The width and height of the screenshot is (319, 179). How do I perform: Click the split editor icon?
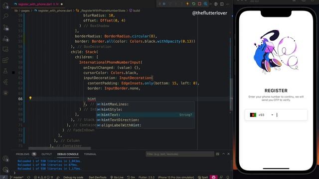222,4
